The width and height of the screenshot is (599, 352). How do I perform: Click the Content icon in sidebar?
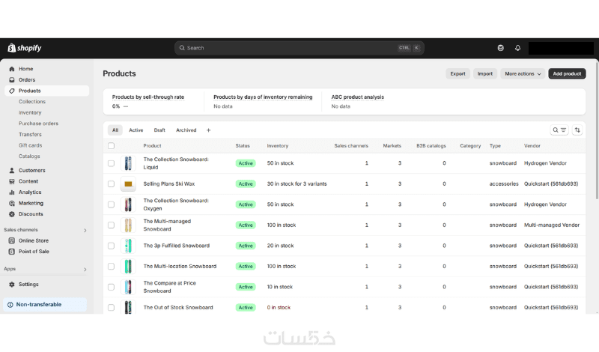12,181
